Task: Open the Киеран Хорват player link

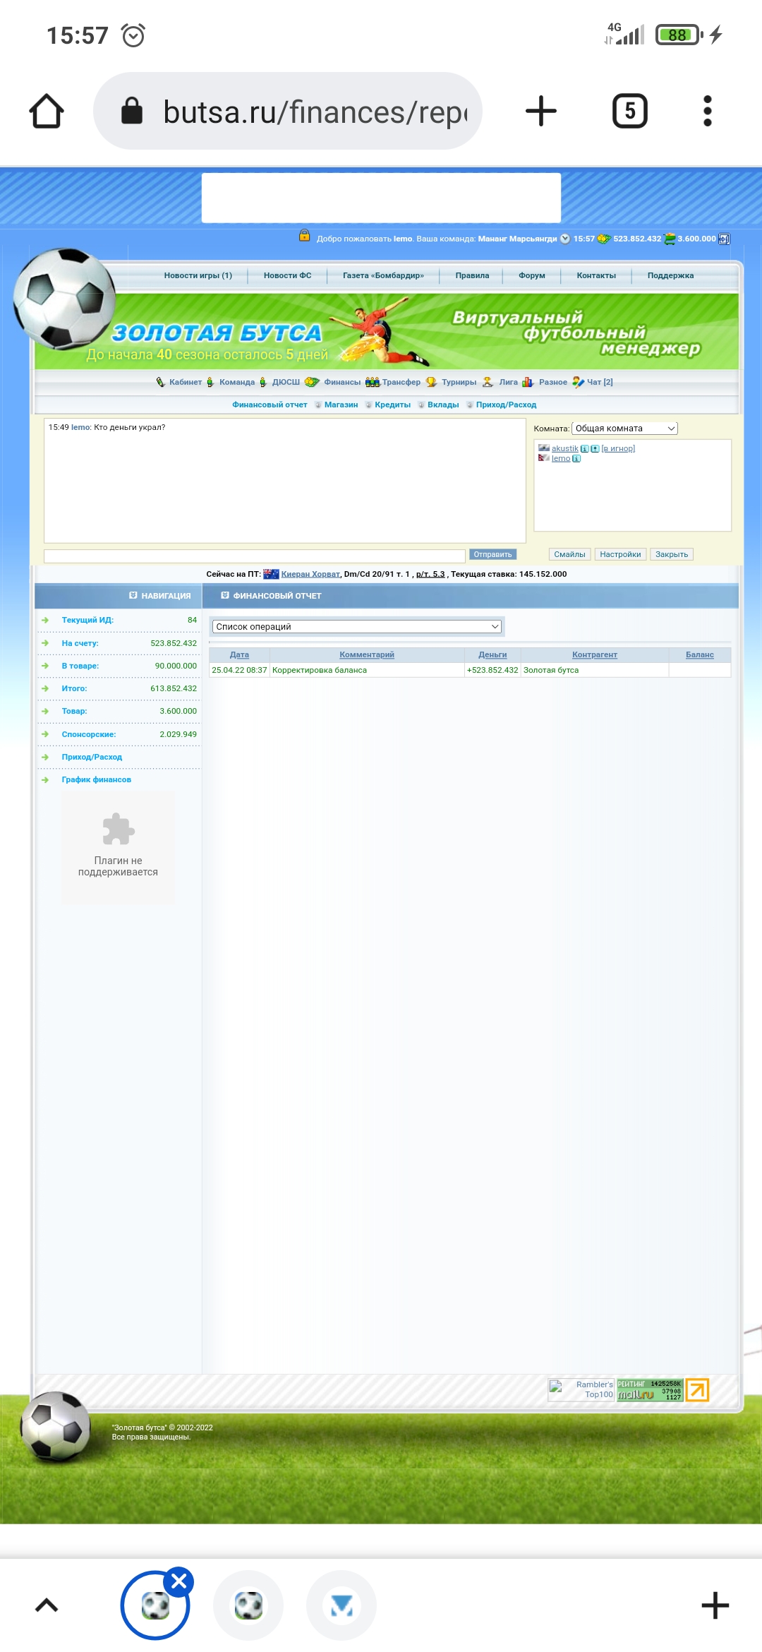Action: [x=310, y=575]
